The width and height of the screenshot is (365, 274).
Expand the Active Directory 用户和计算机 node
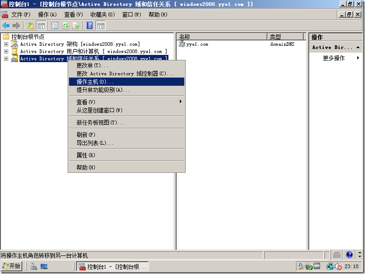point(6,51)
